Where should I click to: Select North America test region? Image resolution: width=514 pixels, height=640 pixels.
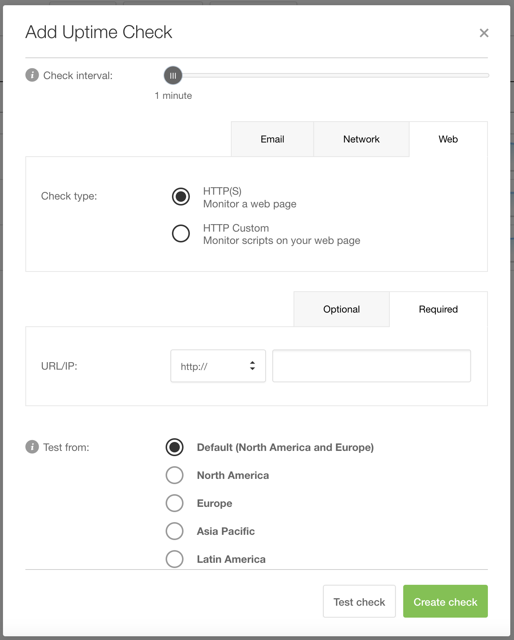(175, 475)
